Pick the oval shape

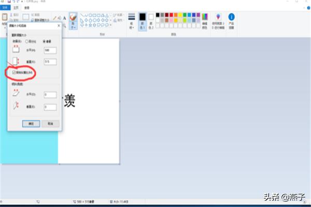(90, 15)
